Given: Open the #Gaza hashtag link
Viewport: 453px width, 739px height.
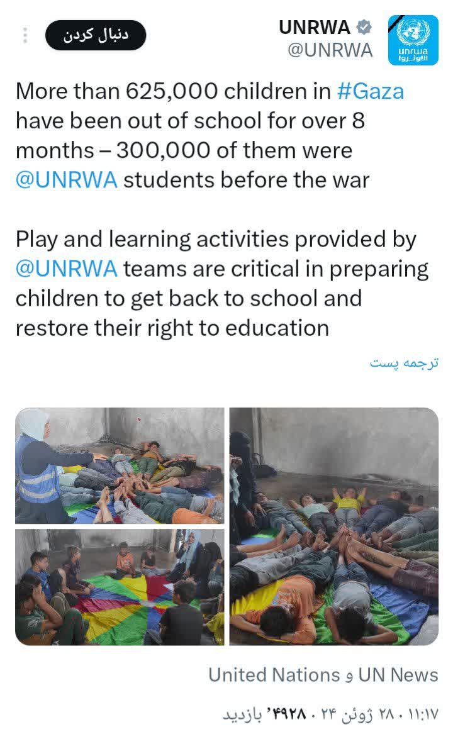Looking at the screenshot, I should click(x=371, y=91).
